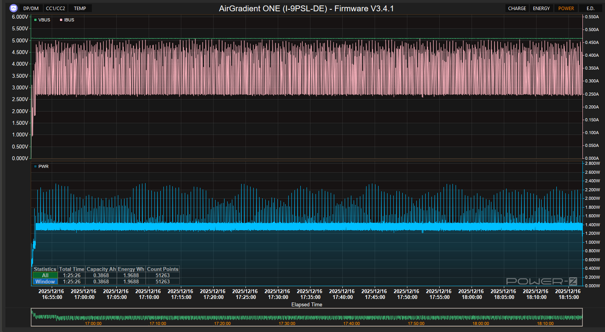Click the Capacity Ah column header
Screen dimensions: 605x332
coord(101,269)
